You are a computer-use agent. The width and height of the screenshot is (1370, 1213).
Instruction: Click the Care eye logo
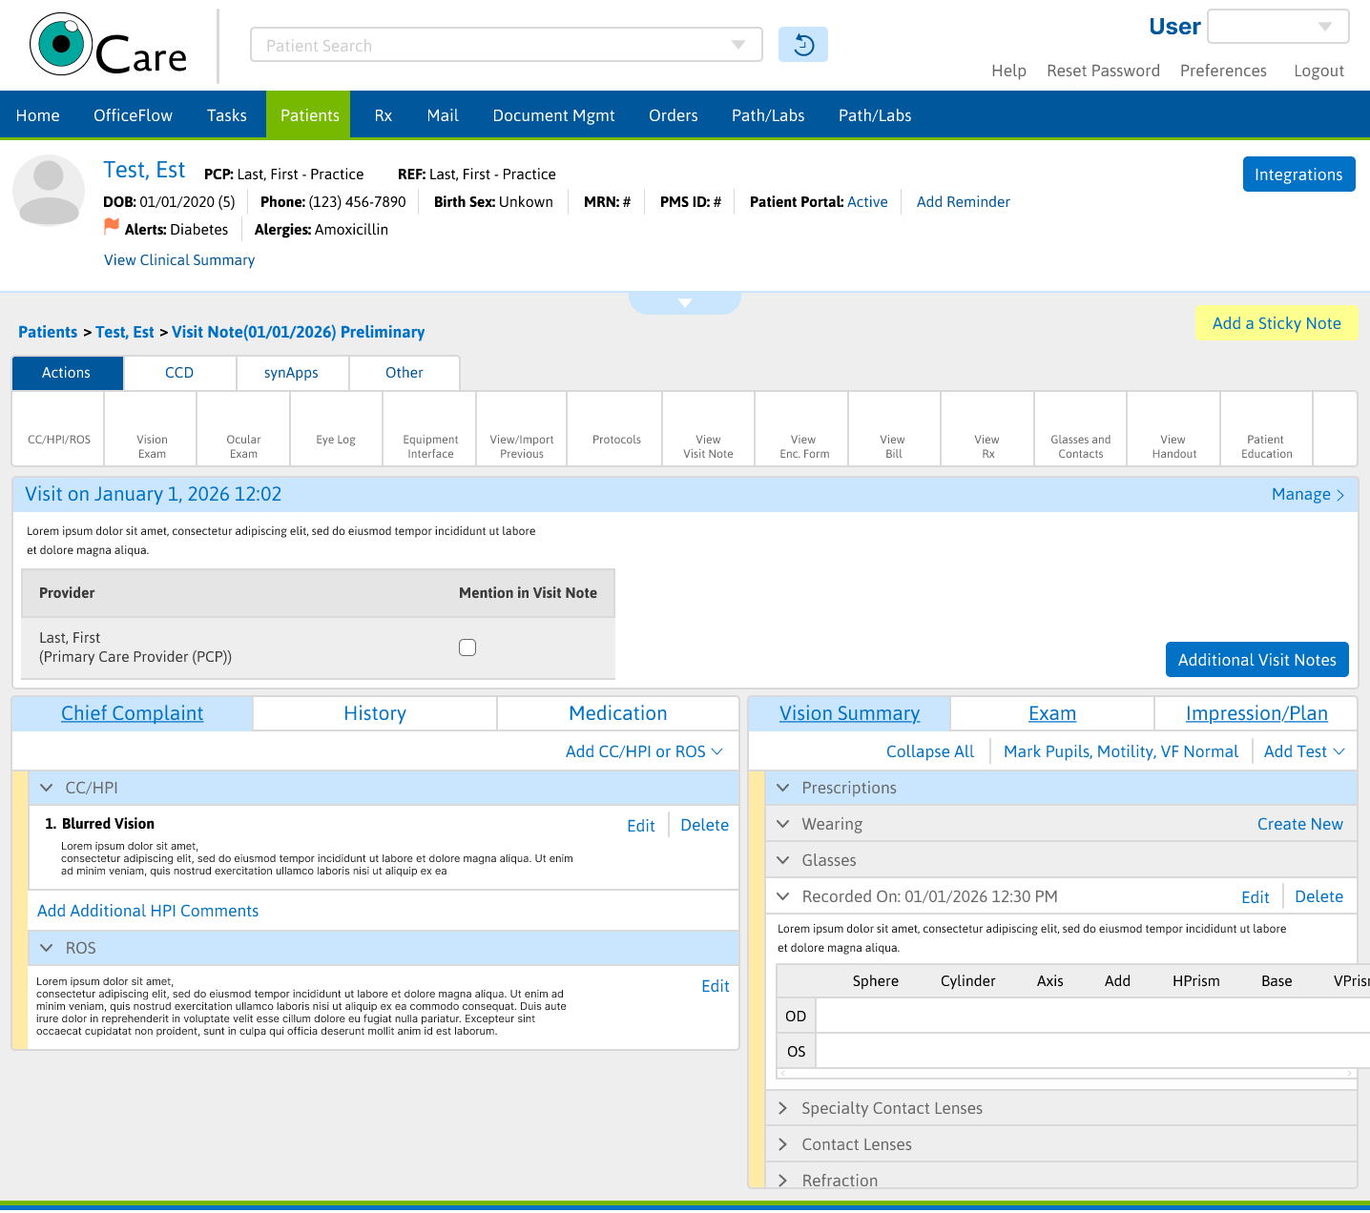pyautogui.click(x=61, y=45)
